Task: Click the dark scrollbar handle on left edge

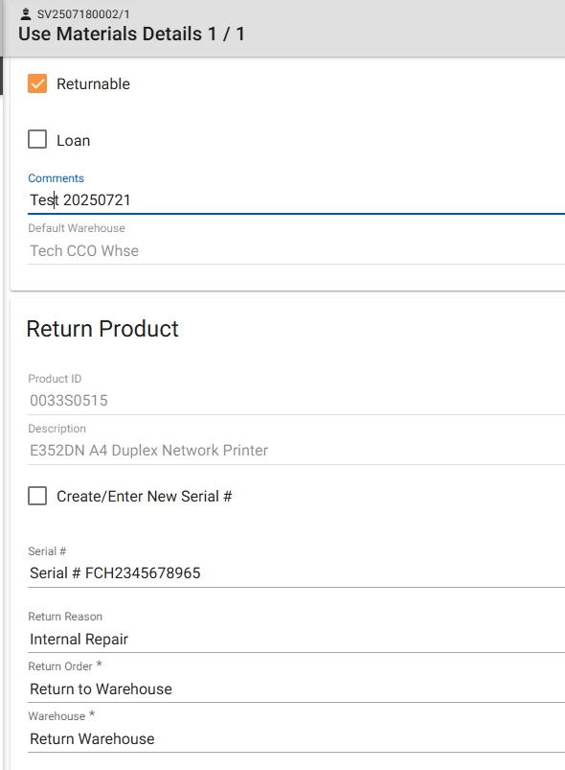Action: coord(2,75)
